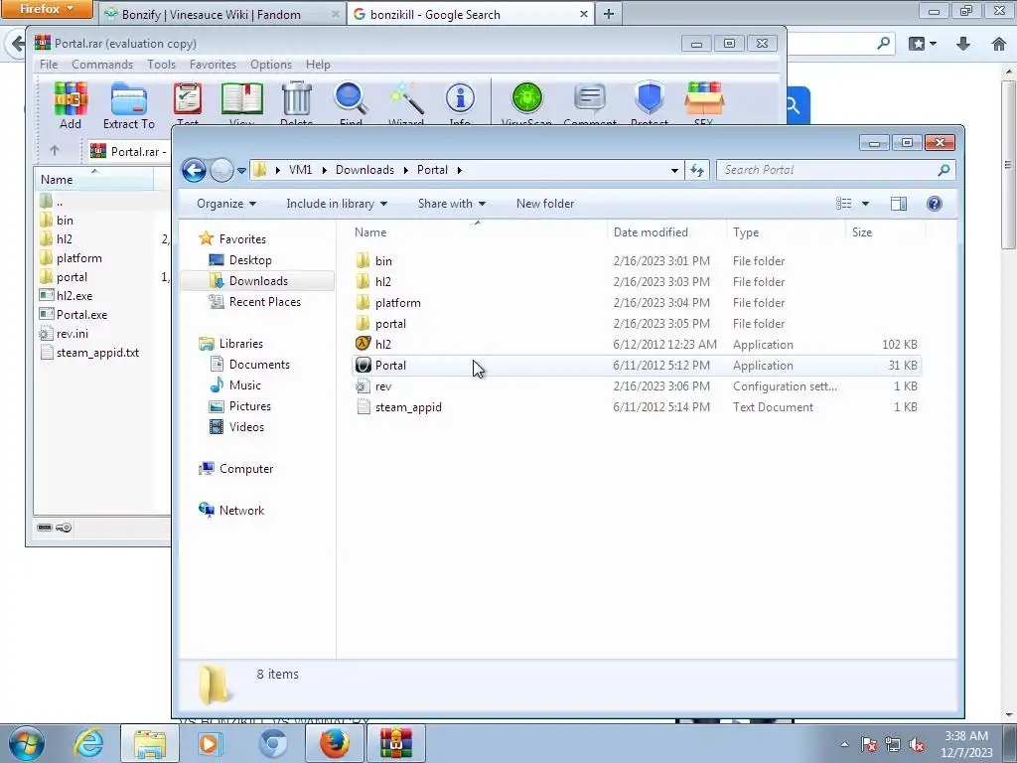The height and width of the screenshot is (763, 1017).
Task: Go up one level in WinRAR
Action: coord(55,151)
